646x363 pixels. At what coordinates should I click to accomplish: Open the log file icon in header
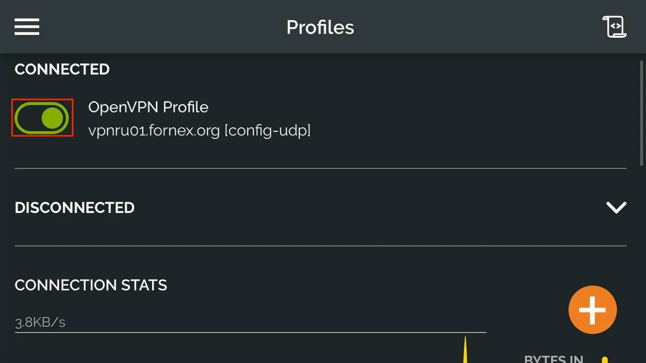coord(614,27)
